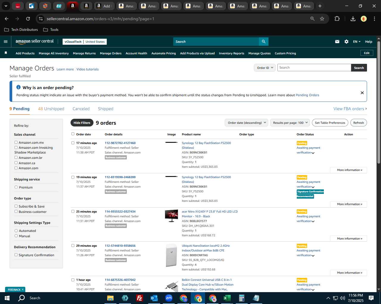381x304 pixels.
Task: Click the magnifier search button in header
Action: coord(263,42)
